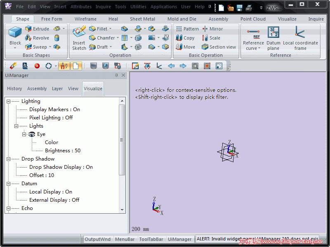Collapse the Echo tree node
Image resolution: width=330 pixels, height=247 pixels.
[x=8, y=208]
